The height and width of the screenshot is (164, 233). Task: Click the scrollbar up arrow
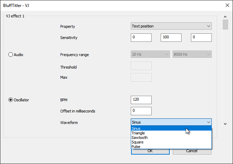point(225,17)
